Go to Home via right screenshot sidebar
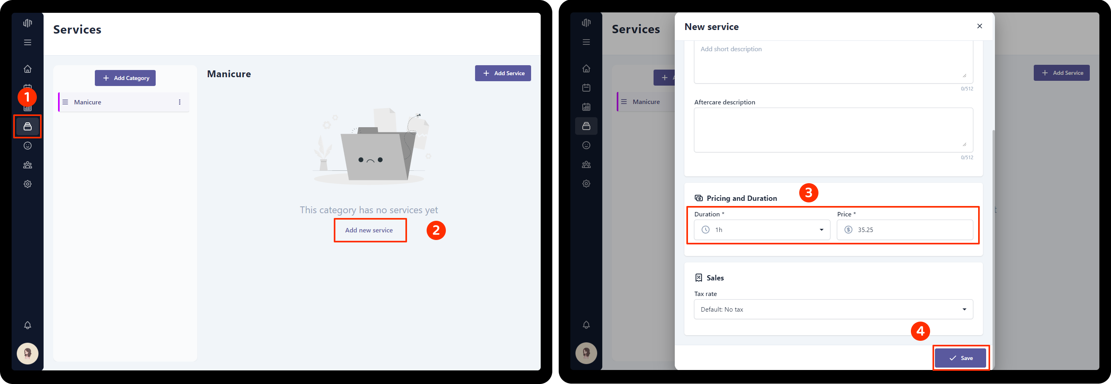 pos(586,68)
